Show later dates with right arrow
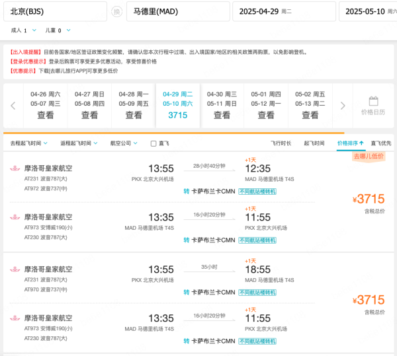 point(343,106)
